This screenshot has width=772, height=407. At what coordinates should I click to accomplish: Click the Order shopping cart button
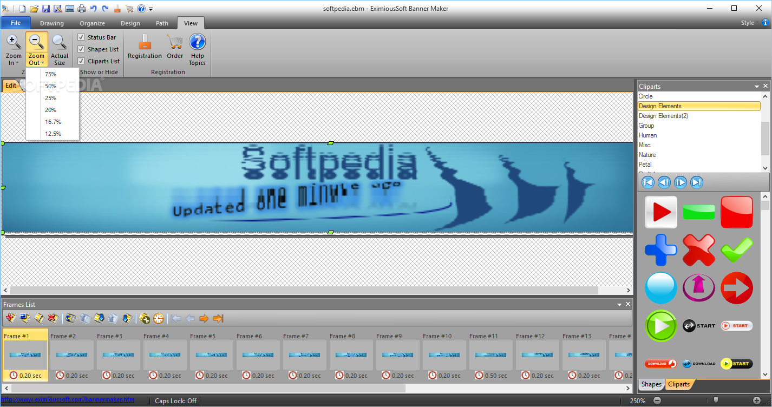pos(175,47)
